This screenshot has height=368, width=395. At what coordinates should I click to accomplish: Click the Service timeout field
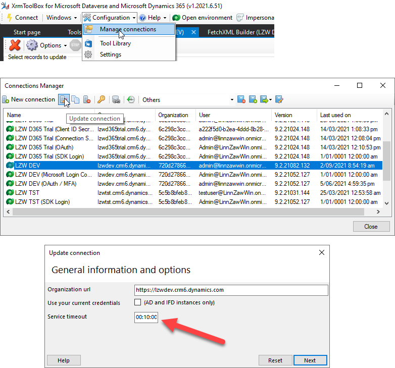coord(146,317)
